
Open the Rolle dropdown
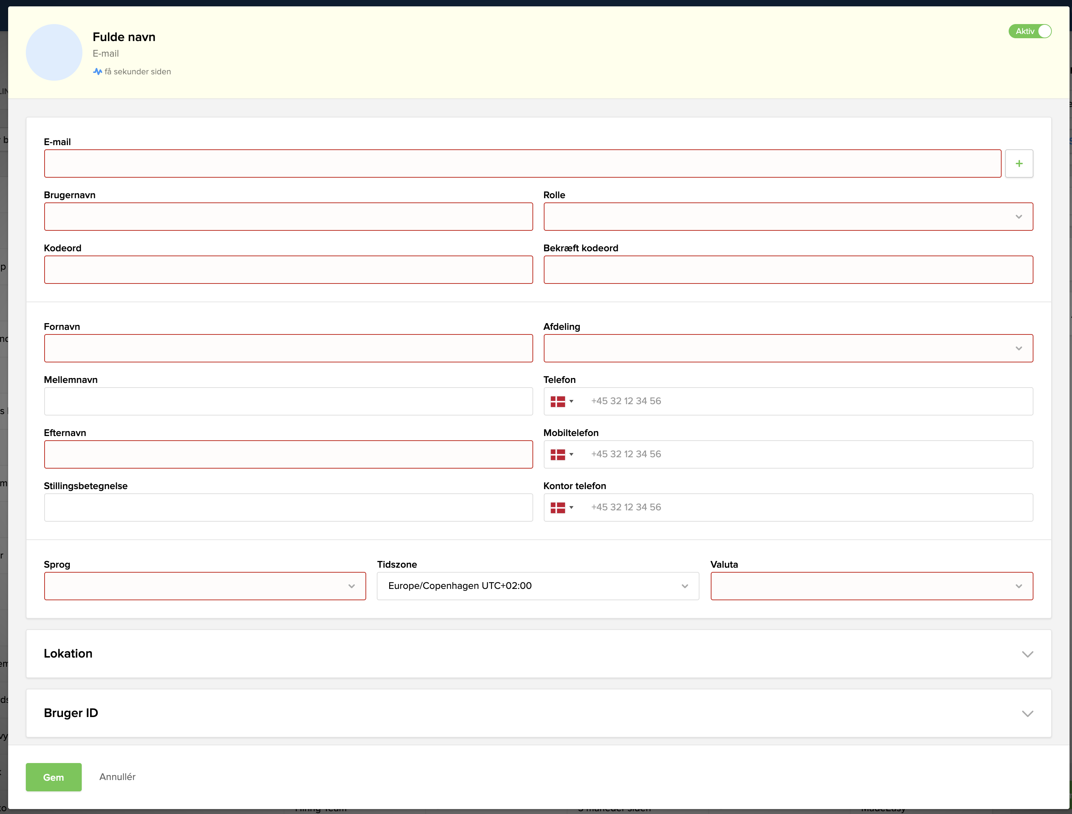click(788, 217)
